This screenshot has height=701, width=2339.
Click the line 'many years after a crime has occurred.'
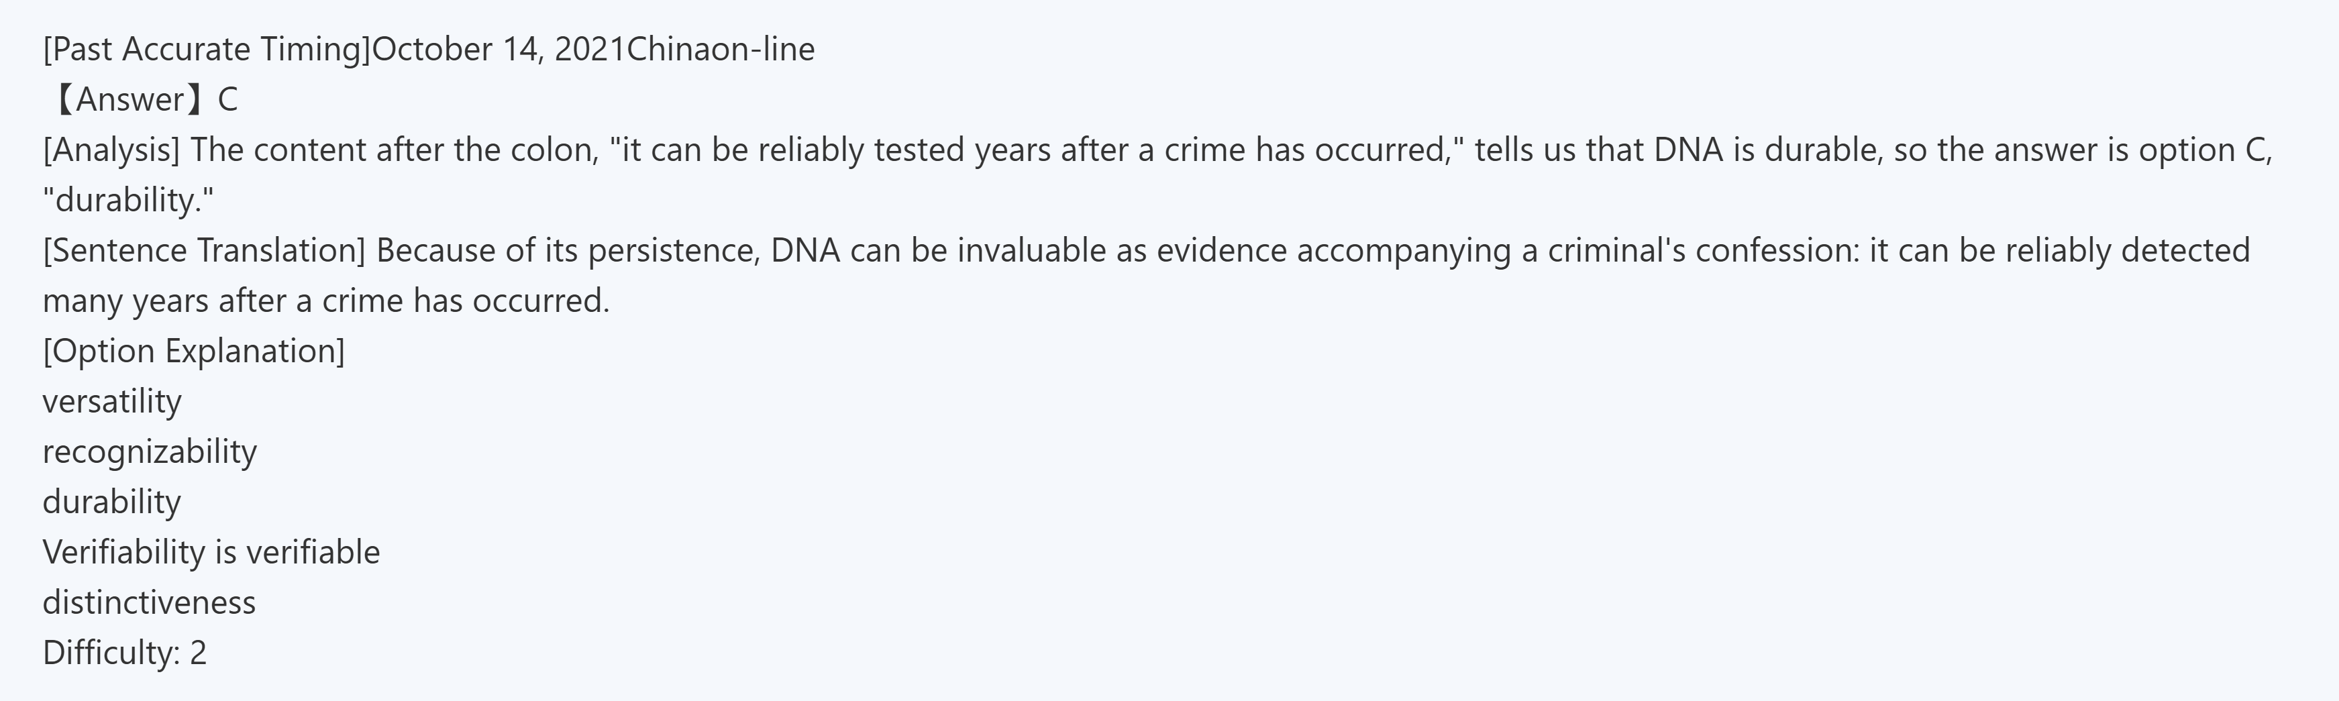[326, 301]
